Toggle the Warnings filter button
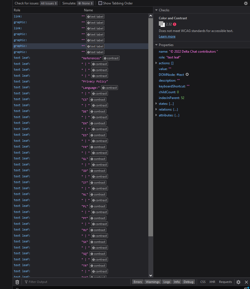The width and height of the screenshot is (250, 289). 153,282
